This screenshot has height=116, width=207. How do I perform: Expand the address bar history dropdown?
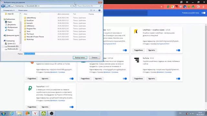point(71,6)
